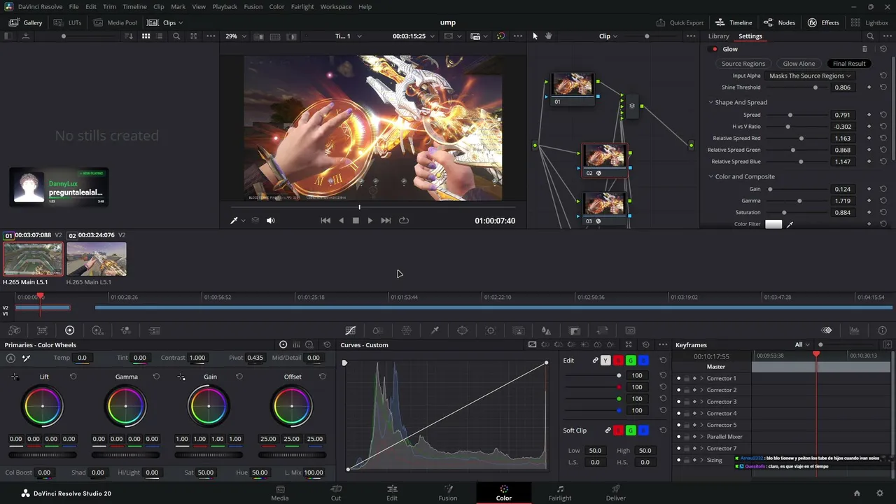896x504 pixels.
Task: Toggle the Y channel curve button
Action: coord(605,360)
